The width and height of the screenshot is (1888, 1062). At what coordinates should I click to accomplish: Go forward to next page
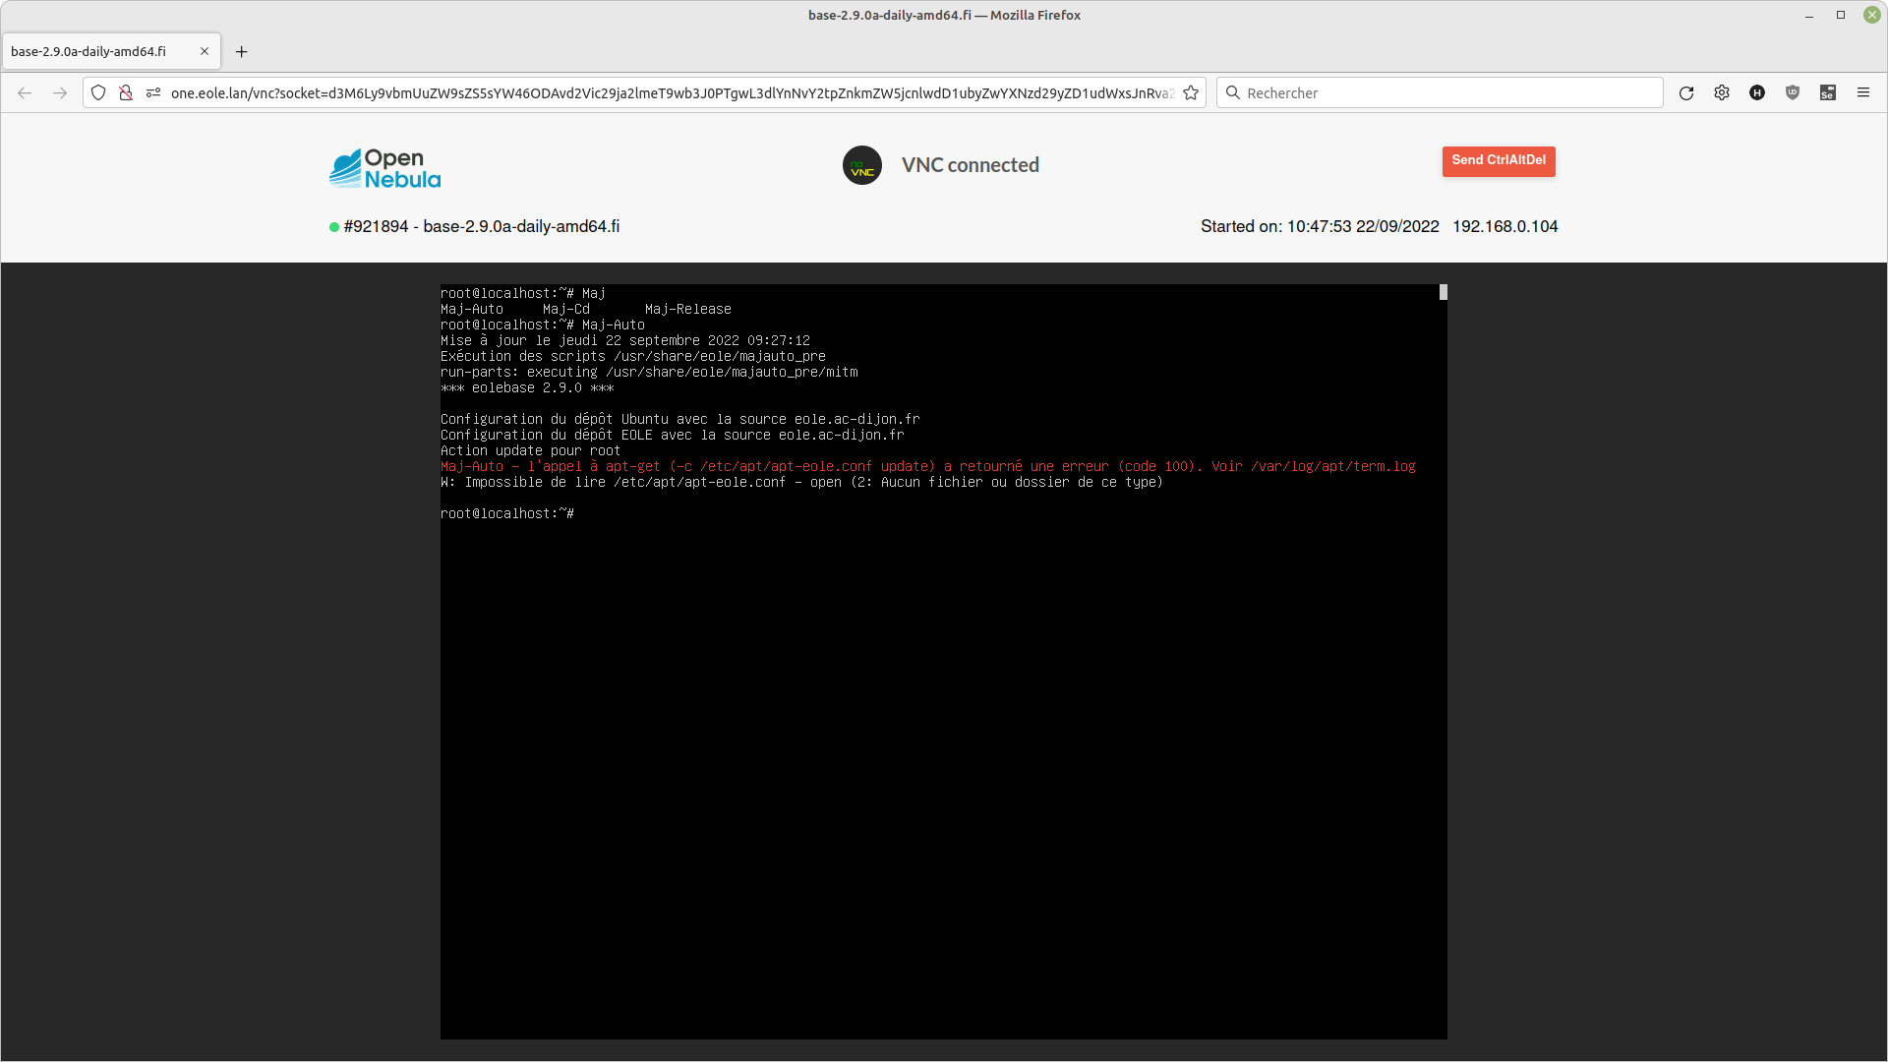[x=60, y=93]
